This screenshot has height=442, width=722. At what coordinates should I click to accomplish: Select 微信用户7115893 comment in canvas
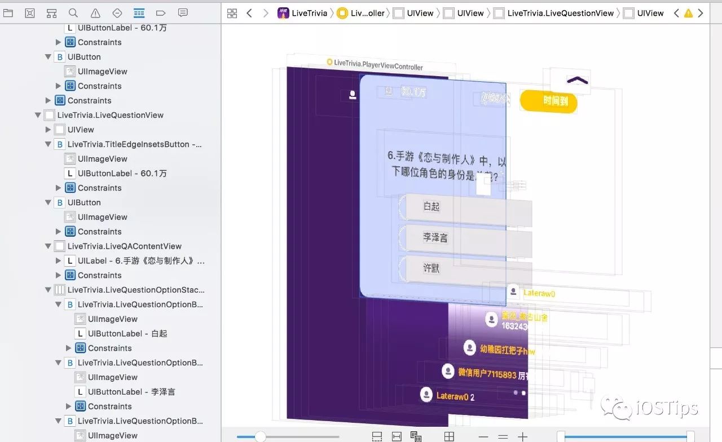click(486, 373)
